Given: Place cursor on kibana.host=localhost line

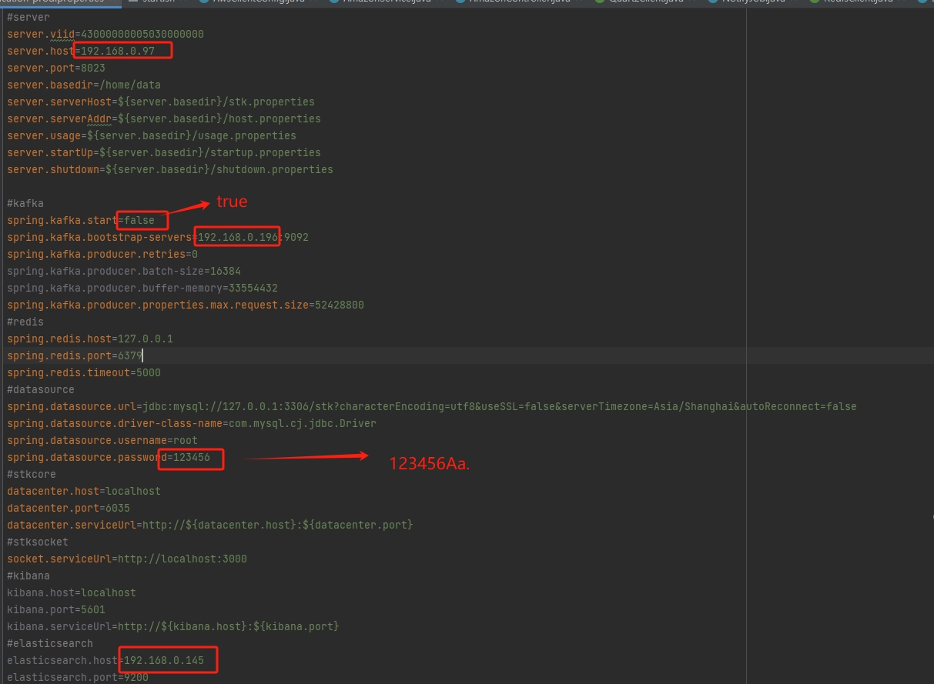Looking at the screenshot, I should 72,592.
